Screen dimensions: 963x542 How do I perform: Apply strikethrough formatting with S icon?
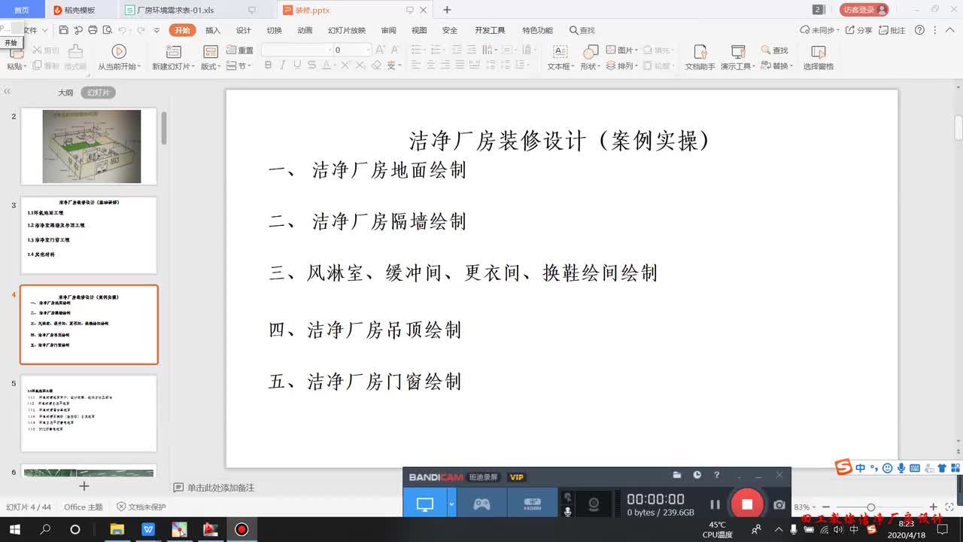[x=313, y=65]
